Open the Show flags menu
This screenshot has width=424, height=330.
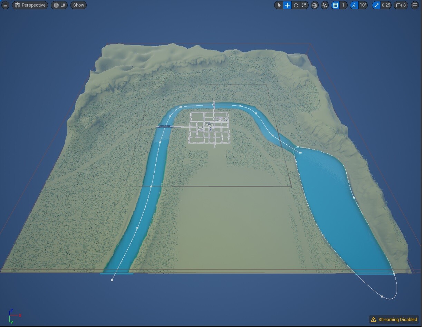click(x=79, y=5)
